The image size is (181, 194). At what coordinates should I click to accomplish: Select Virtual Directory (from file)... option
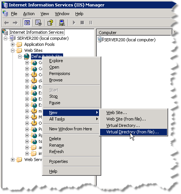click(134, 132)
